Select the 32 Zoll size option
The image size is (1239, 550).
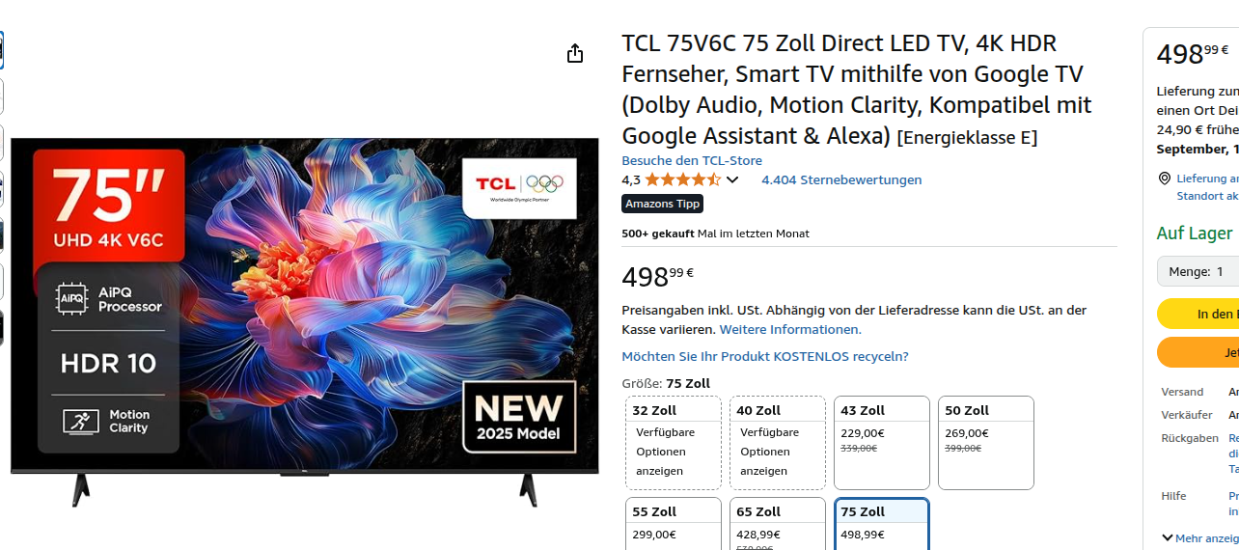(x=674, y=443)
